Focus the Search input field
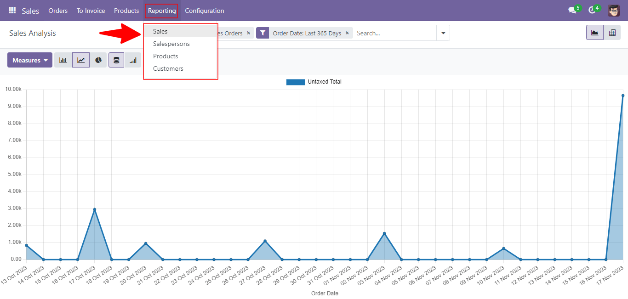This screenshot has height=299, width=628. [x=394, y=33]
